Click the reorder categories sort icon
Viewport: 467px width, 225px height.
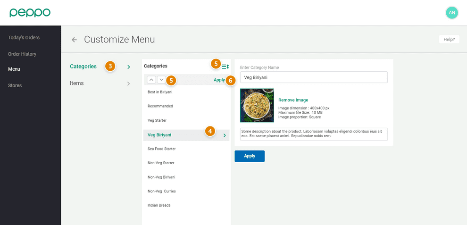coord(225,67)
